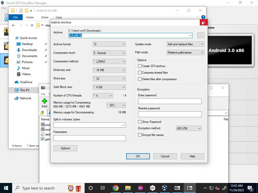Screen dimensions: 258x193
Task: Go up one folder in Explorer
Action: 32,25
